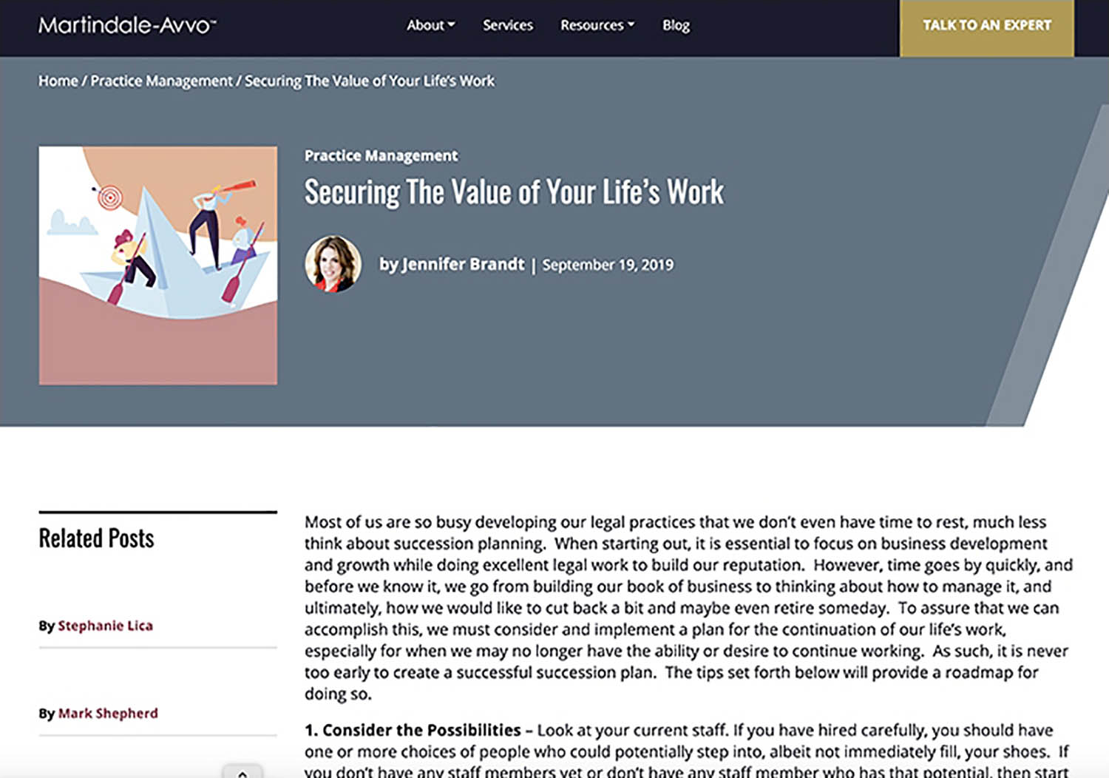
Task: Open Mark Shepherd's related post
Action: point(108,713)
